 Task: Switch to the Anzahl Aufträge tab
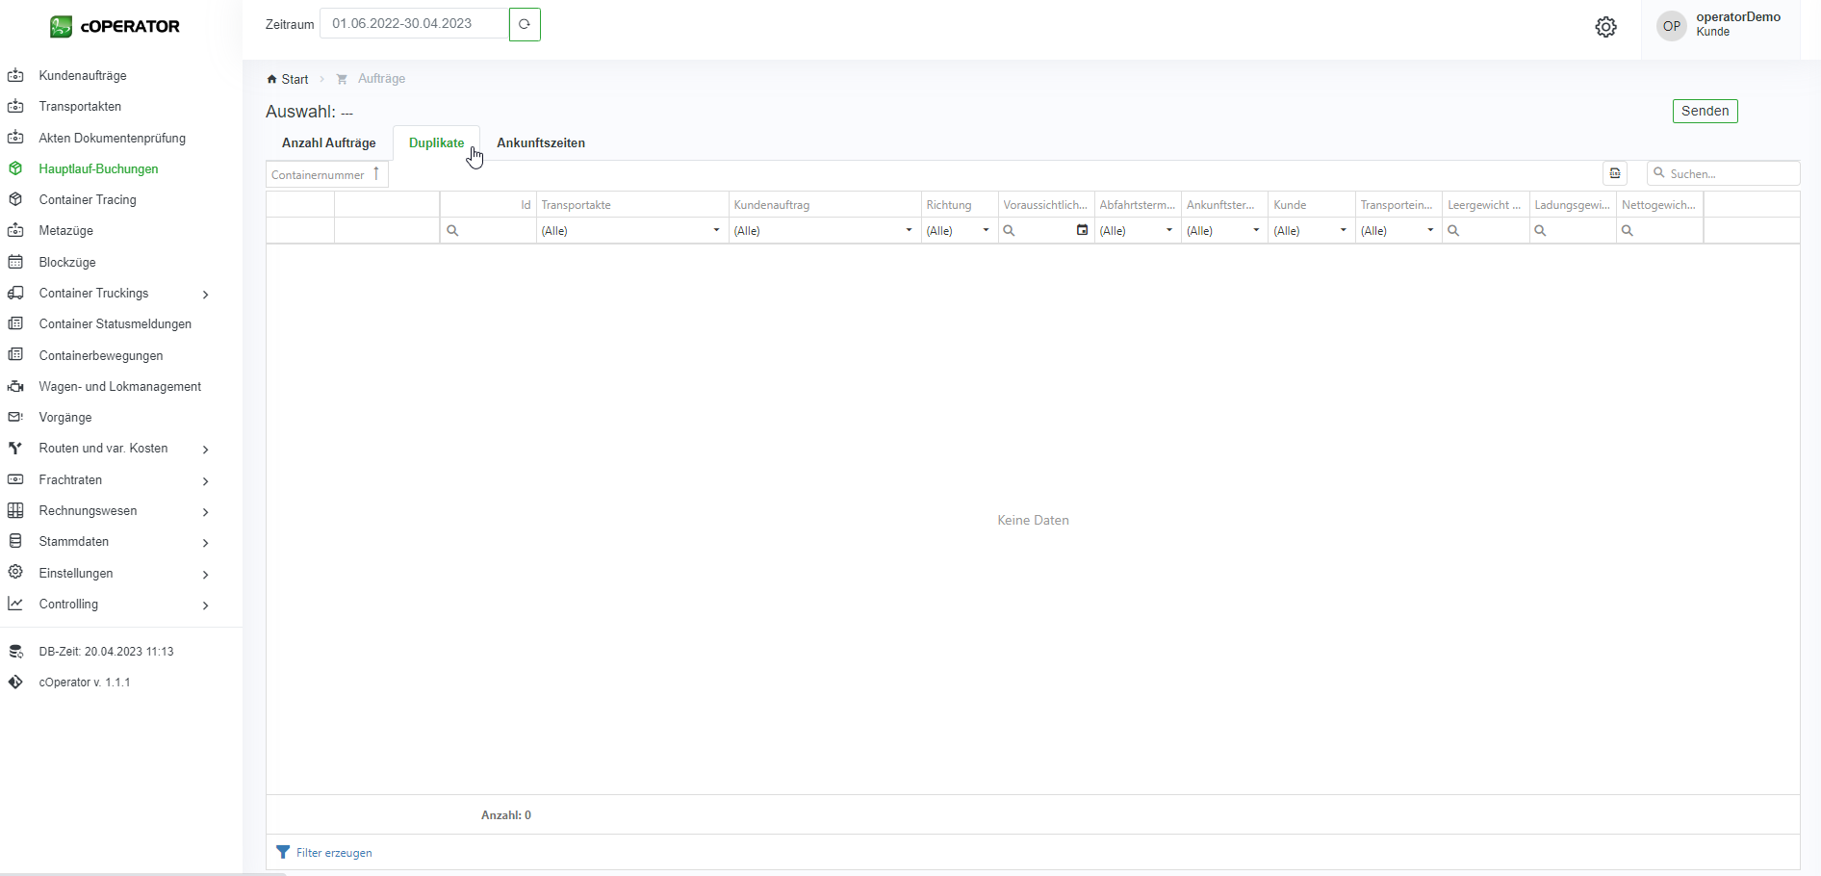click(329, 142)
